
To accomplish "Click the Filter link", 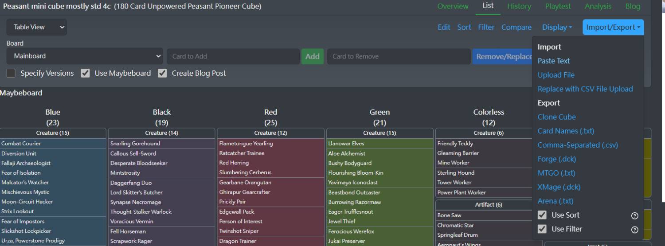I will pyautogui.click(x=486, y=27).
